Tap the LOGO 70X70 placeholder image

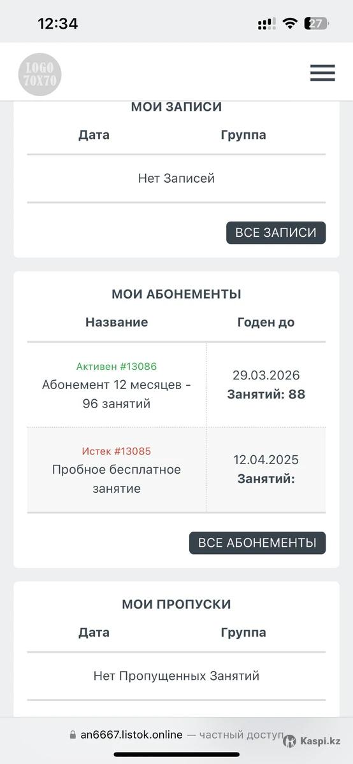point(40,74)
